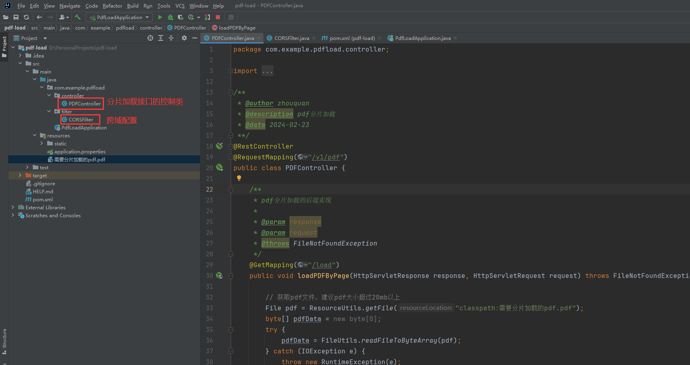690x365 pixels.
Task: Click the request mapping gutter icon on line 30
Action: [x=219, y=275]
